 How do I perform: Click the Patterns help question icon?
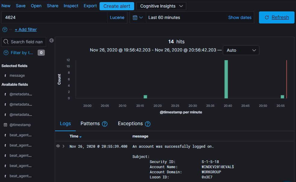point(105,124)
